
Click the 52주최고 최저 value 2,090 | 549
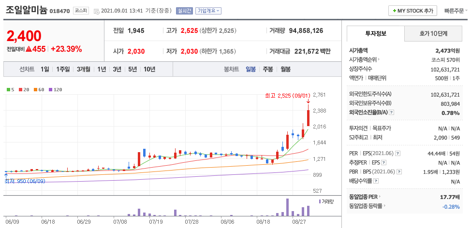point(447,137)
